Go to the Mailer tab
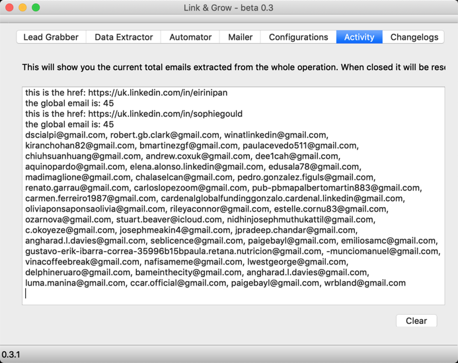 point(240,37)
